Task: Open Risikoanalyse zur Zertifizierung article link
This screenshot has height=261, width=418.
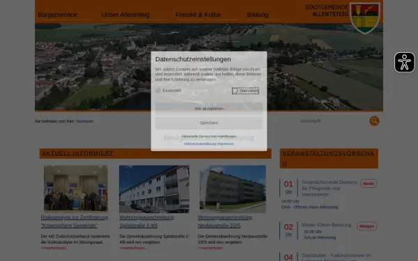Action: coord(75,221)
